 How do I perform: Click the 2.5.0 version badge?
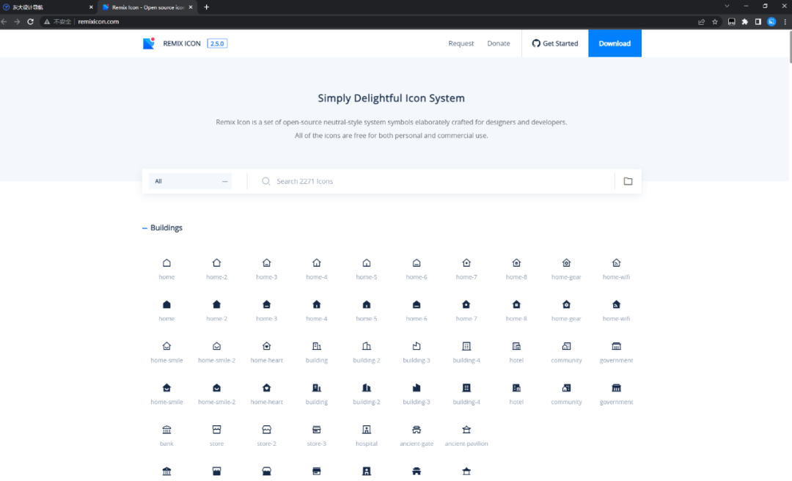217,43
